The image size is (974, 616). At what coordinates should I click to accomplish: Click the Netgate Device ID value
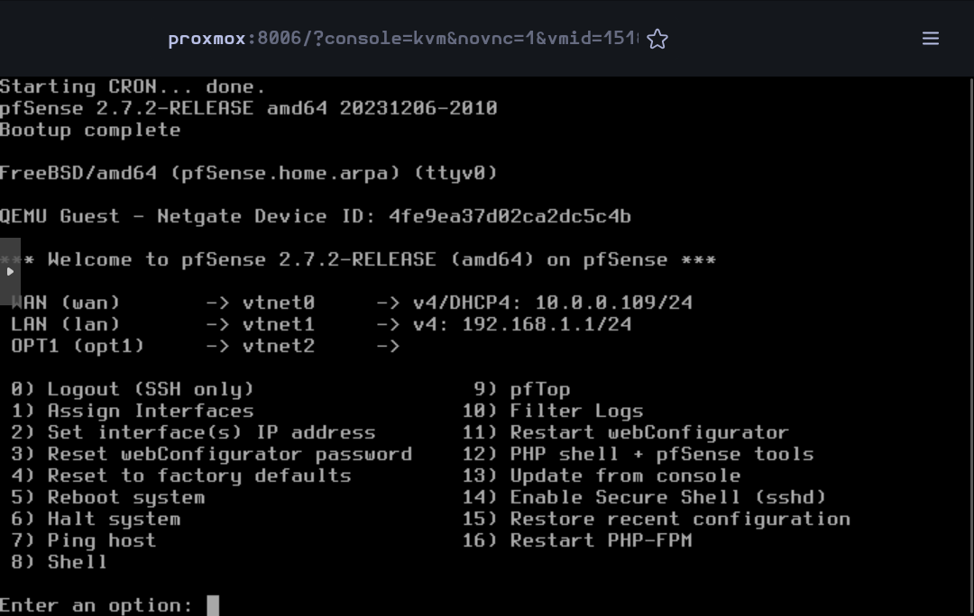click(x=510, y=216)
